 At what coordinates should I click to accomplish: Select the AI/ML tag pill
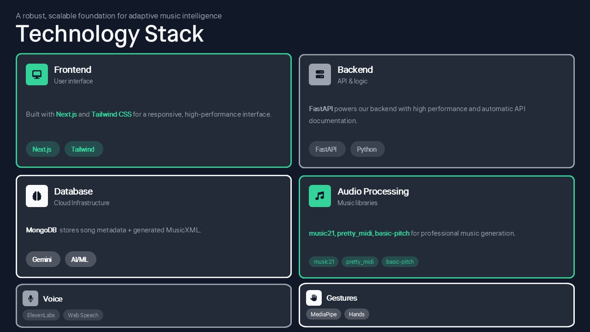click(81, 259)
